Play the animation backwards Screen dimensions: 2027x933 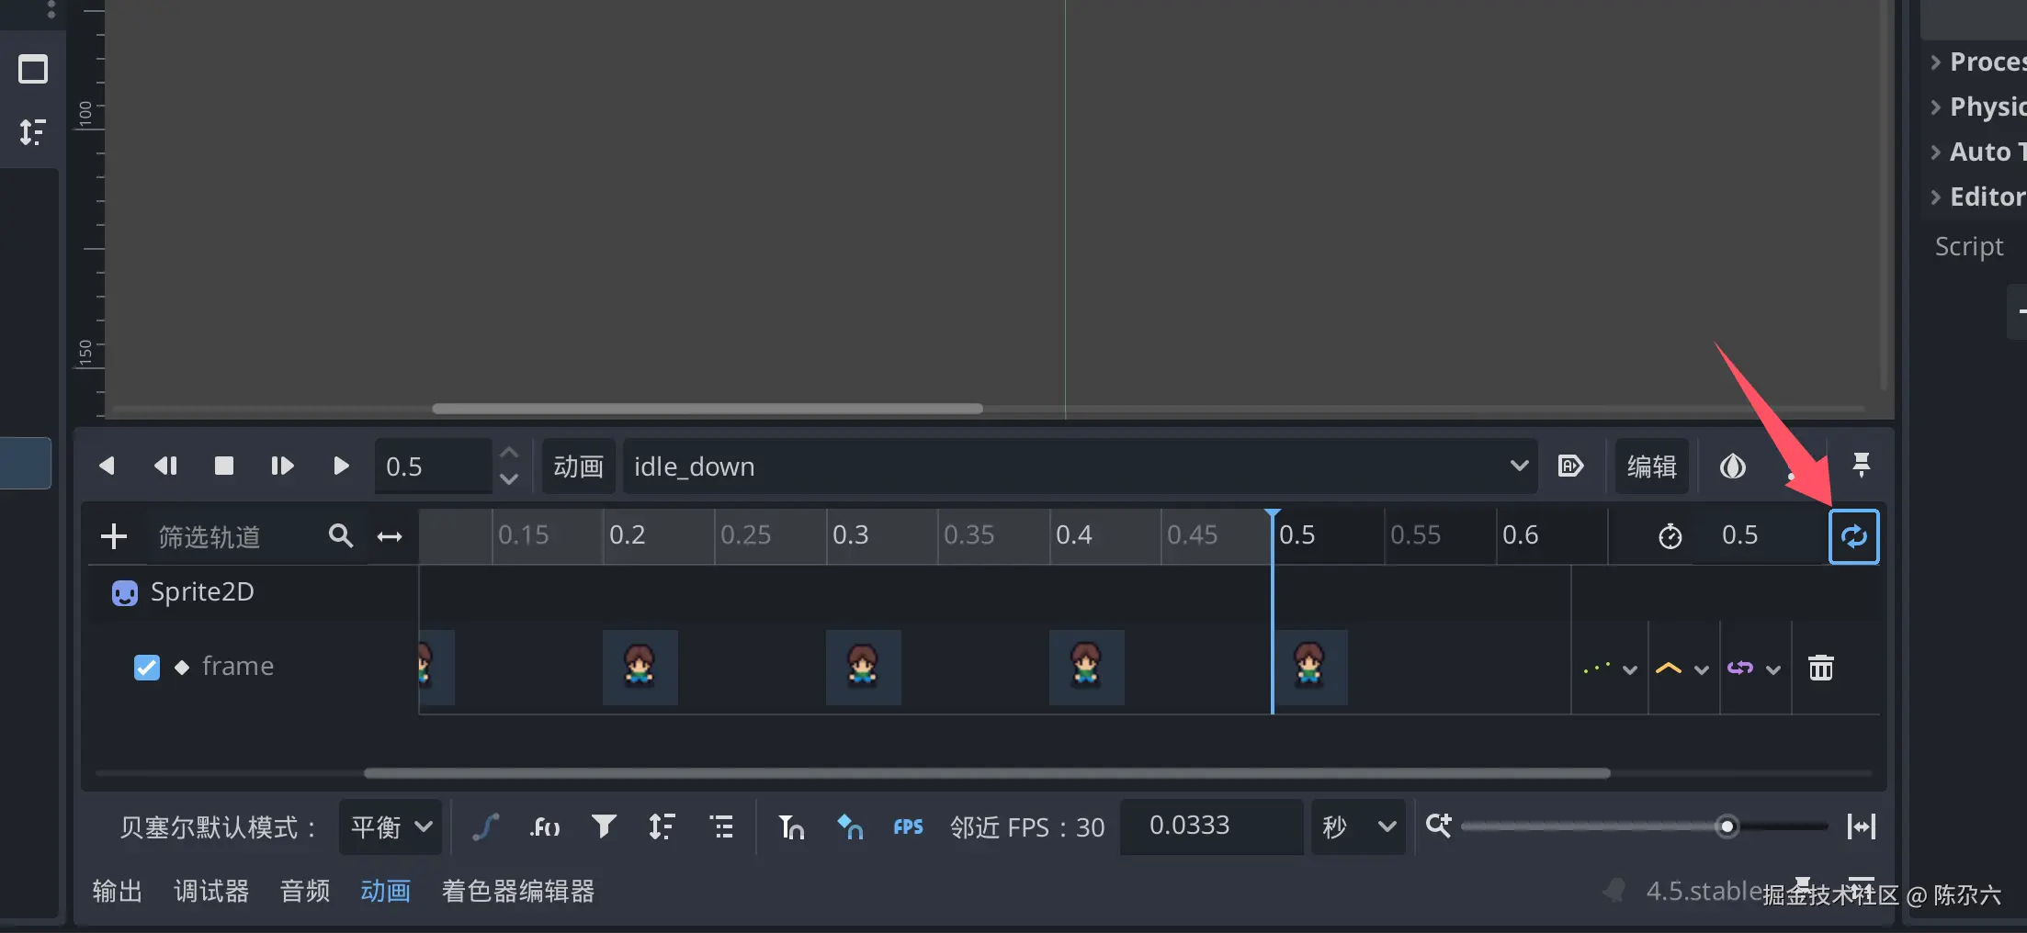point(107,466)
